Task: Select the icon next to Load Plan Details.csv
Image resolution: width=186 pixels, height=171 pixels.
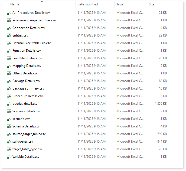Action: coord(9,58)
